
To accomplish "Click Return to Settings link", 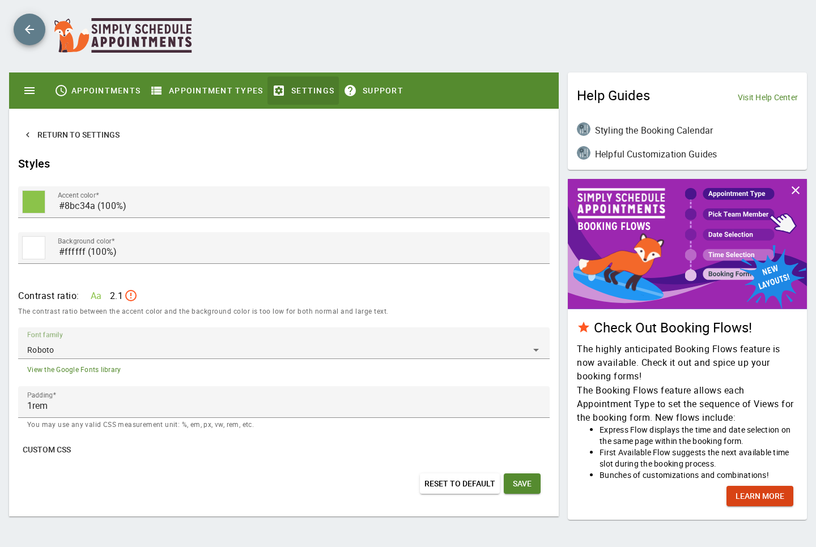I will coord(72,135).
